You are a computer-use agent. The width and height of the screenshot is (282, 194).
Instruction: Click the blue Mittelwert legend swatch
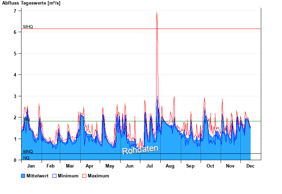23,176
